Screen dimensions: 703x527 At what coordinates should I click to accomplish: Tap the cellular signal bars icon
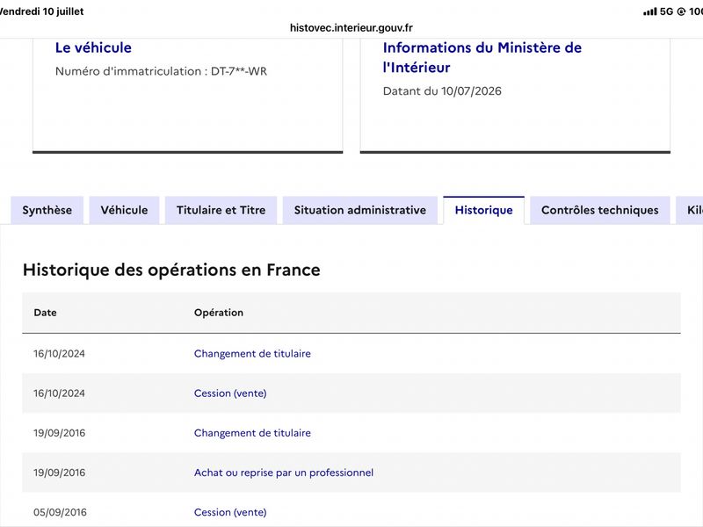point(649,11)
